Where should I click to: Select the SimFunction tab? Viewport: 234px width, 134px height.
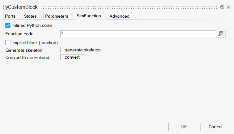coord(89,16)
